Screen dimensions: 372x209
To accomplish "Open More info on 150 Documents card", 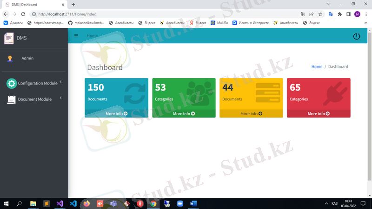I will pos(117,114).
